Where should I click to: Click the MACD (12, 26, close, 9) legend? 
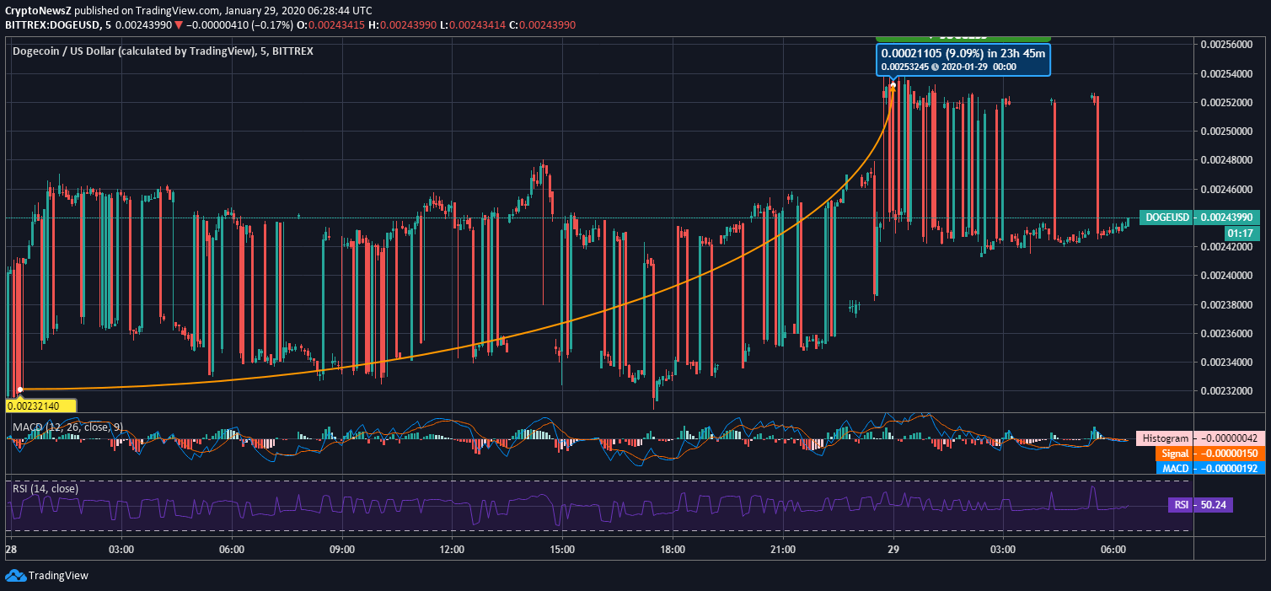tap(69, 427)
